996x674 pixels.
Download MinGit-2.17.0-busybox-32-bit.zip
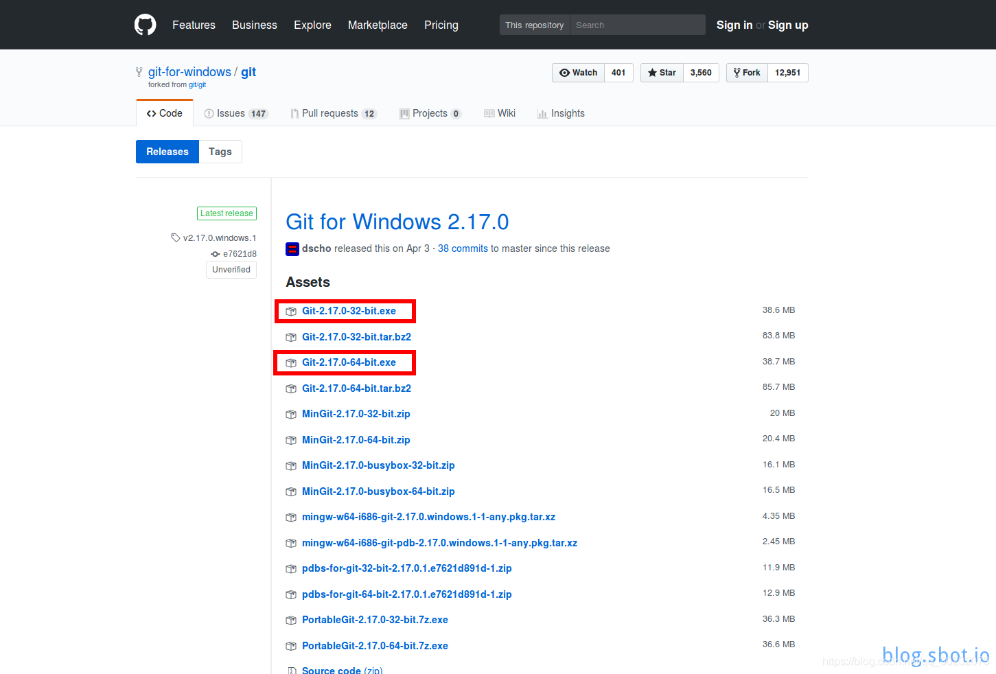tap(378, 465)
